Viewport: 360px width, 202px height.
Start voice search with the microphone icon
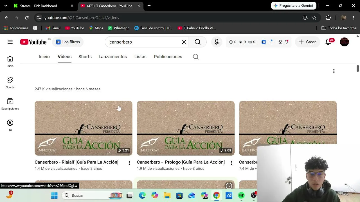[x=217, y=42]
